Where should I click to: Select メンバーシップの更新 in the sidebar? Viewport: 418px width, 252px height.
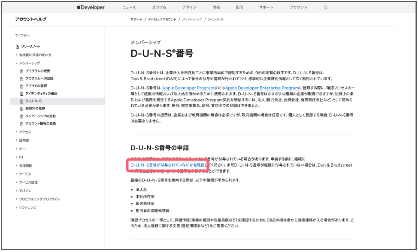pos(40,116)
